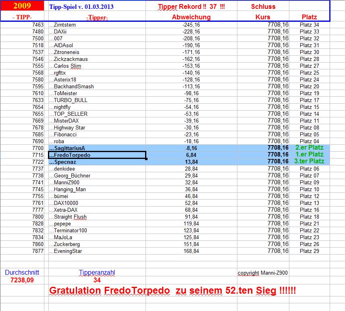Select deviation value -245,16
The height and width of the screenshot is (311, 345).
tap(191, 25)
